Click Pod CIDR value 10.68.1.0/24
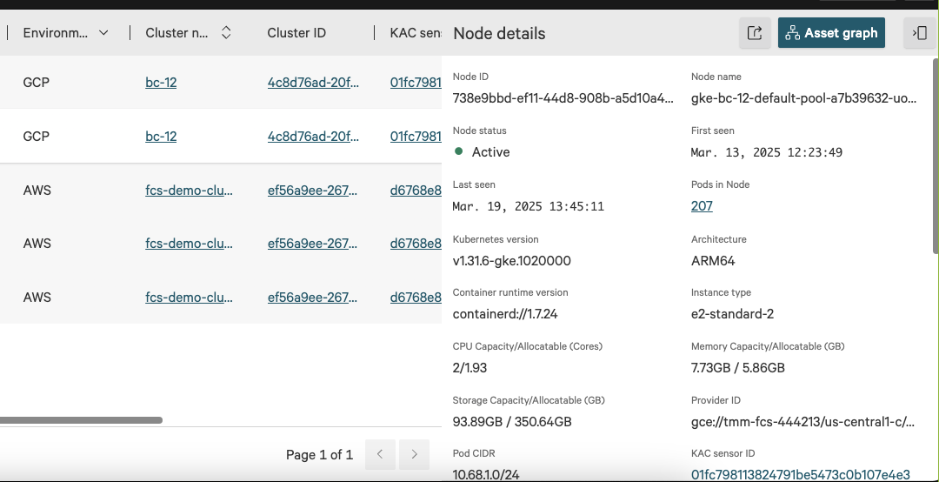The width and height of the screenshot is (939, 482). pyautogui.click(x=486, y=475)
